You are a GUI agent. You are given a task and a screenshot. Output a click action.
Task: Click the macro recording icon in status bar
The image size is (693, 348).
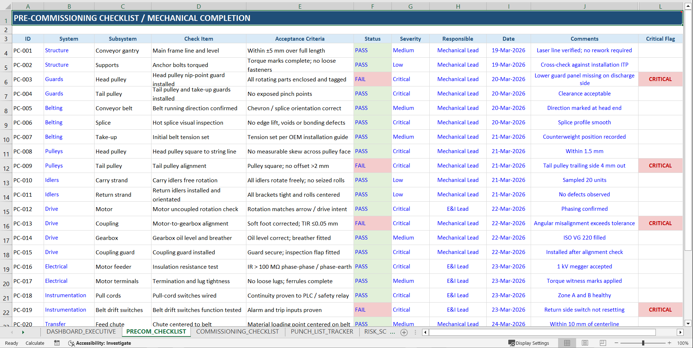coord(57,343)
